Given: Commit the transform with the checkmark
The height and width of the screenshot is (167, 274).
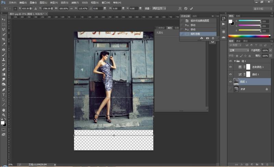Looking at the screenshot, I should (x=191, y=9).
